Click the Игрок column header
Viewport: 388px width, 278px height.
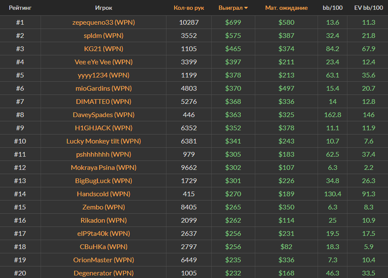click(104, 8)
